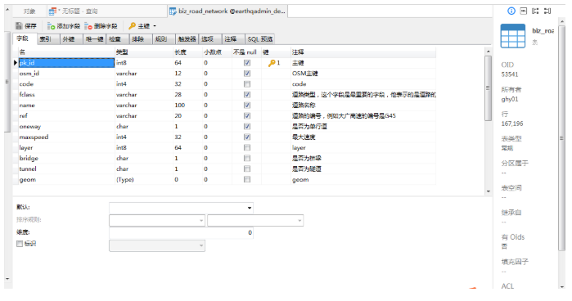The width and height of the screenshot is (572, 301).
Task: Click the Comment (注释) column header
Action: pos(363,52)
